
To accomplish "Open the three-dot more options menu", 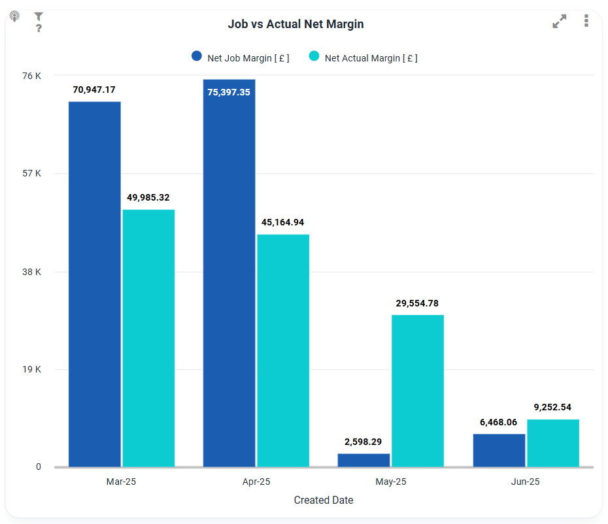I will point(586,21).
